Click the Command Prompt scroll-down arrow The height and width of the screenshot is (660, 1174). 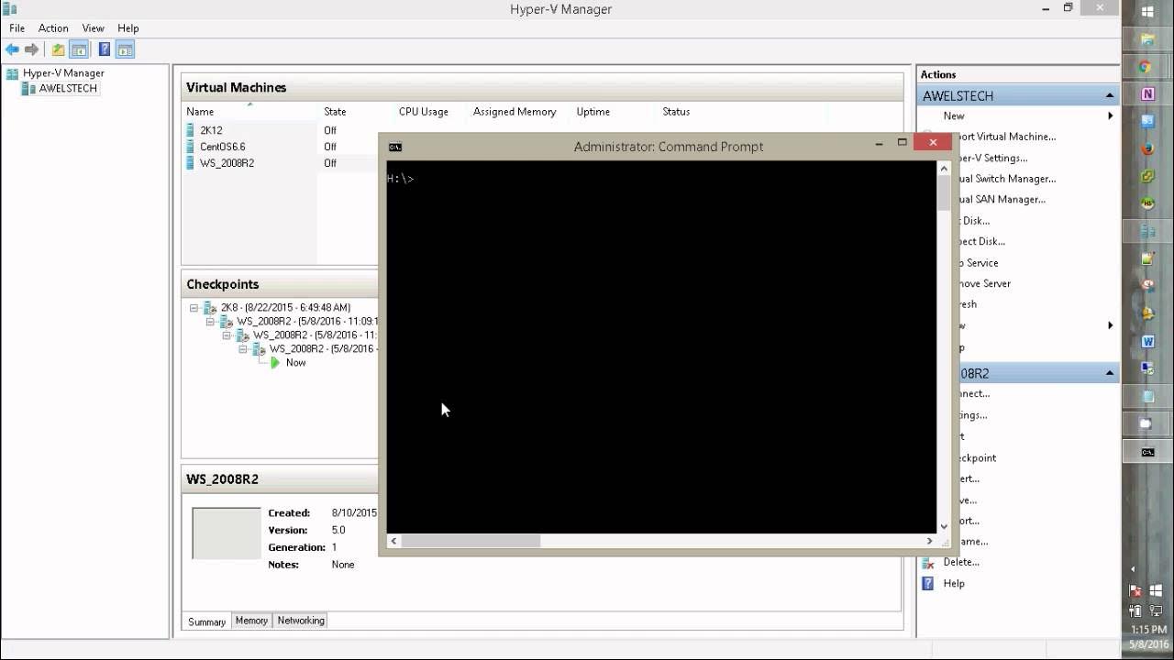(944, 526)
